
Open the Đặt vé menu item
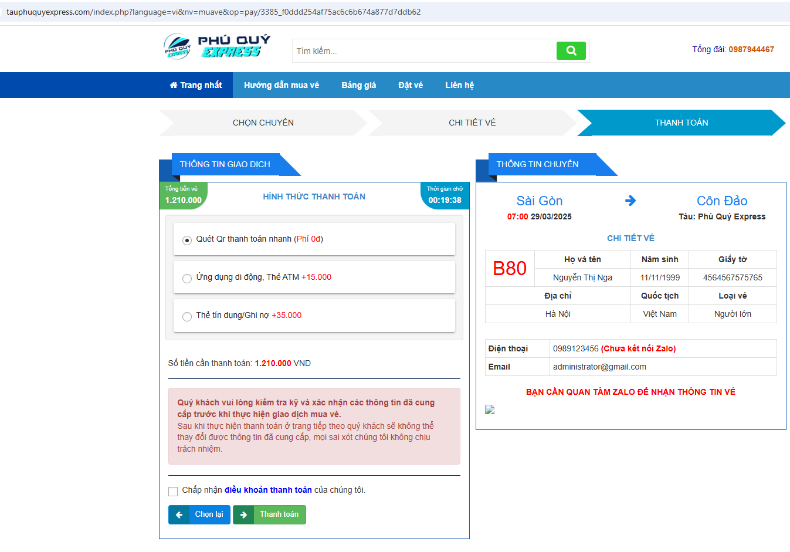(411, 85)
